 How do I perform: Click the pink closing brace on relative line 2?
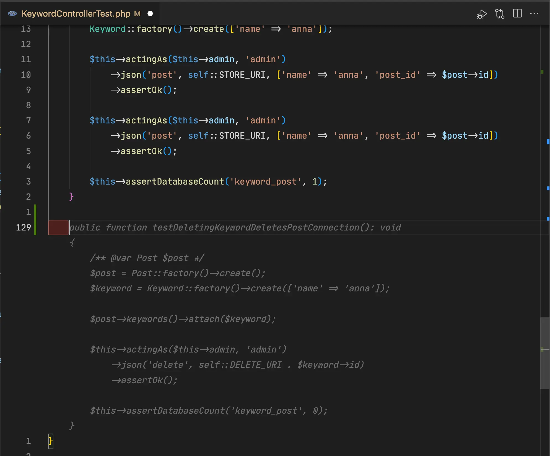coord(71,197)
